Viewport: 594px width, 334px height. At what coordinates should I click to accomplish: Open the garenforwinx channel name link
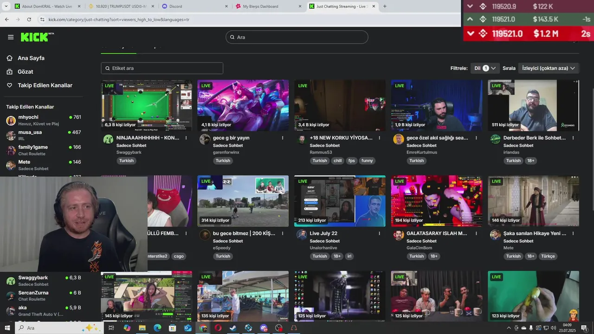(226, 152)
